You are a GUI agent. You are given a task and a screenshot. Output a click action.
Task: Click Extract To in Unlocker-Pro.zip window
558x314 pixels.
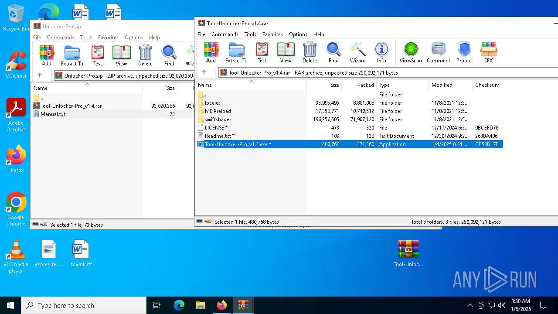click(72, 56)
